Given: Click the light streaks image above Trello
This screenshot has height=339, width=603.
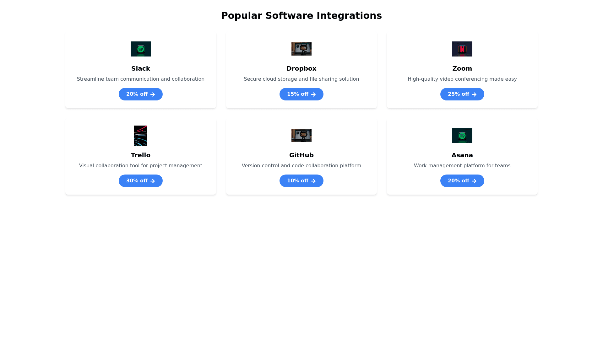Looking at the screenshot, I should click(x=140, y=136).
